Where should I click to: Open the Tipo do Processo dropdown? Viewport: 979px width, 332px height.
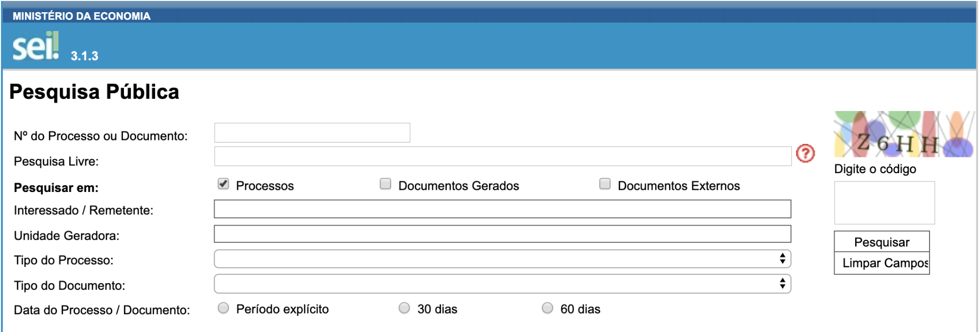click(x=502, y=259)
